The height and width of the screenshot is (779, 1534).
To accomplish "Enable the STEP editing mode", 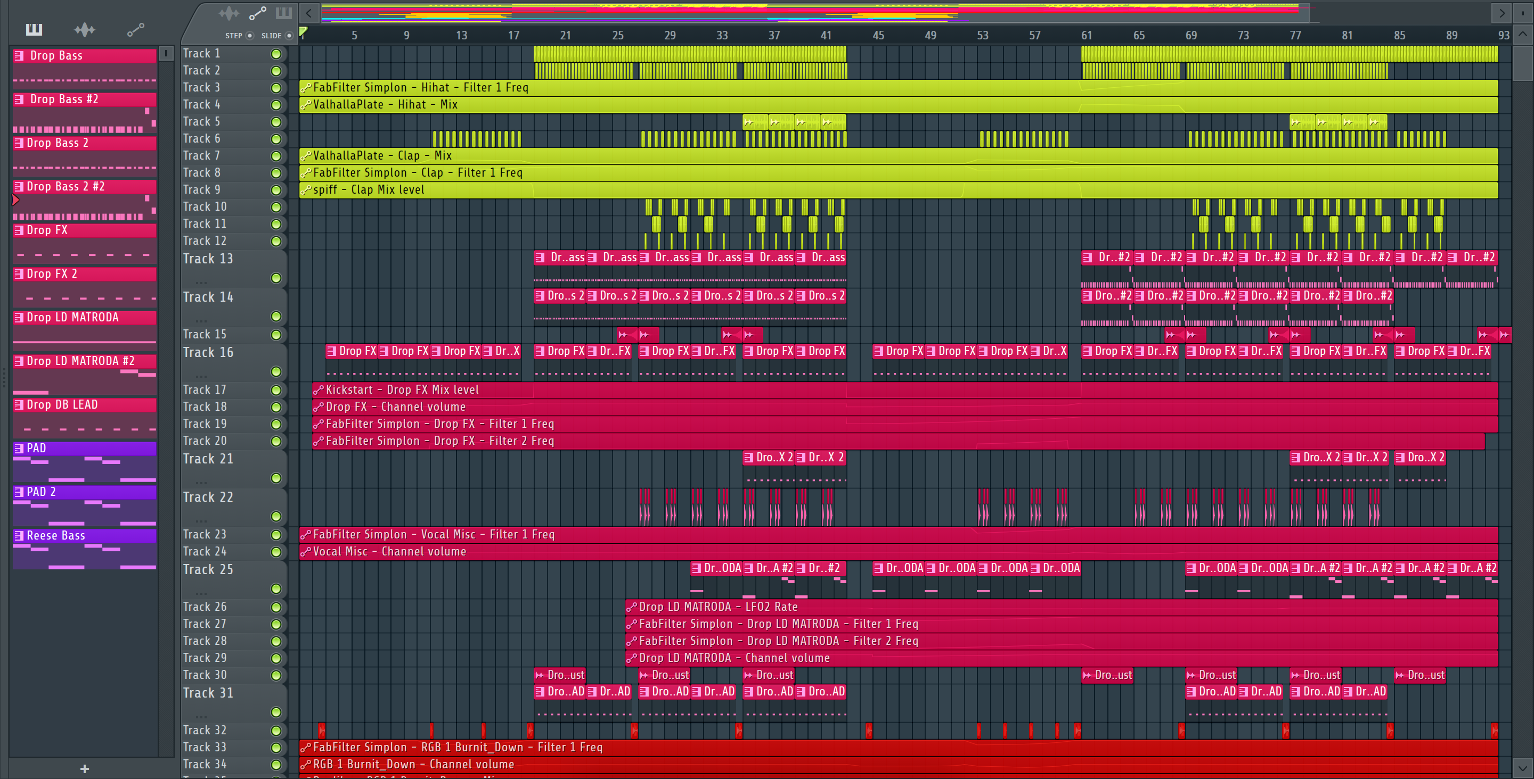I will click(249, 36).
